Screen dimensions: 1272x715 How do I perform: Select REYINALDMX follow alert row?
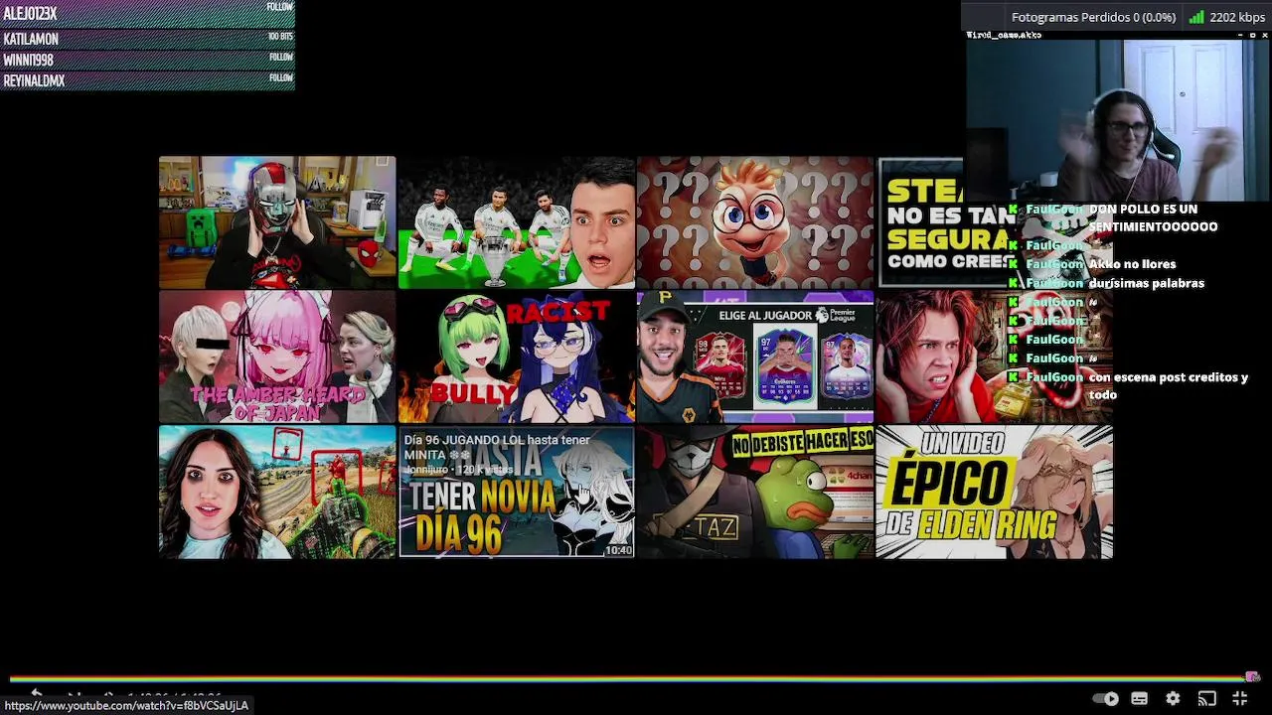coord(147,80)
